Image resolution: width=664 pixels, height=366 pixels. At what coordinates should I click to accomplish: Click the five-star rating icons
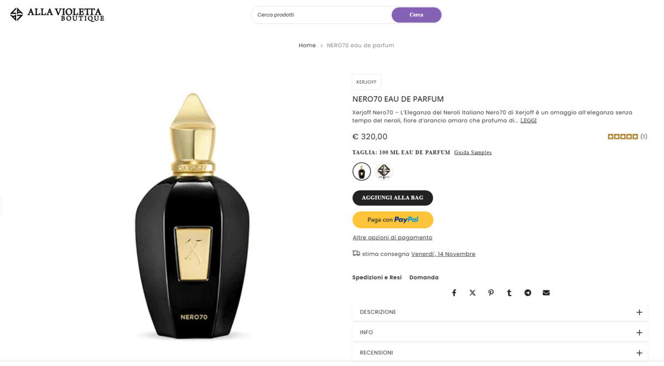622,137
